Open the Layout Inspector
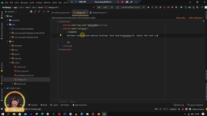Image resolution: width=207 pixels, height=116 pixels. tap(195, 105)
